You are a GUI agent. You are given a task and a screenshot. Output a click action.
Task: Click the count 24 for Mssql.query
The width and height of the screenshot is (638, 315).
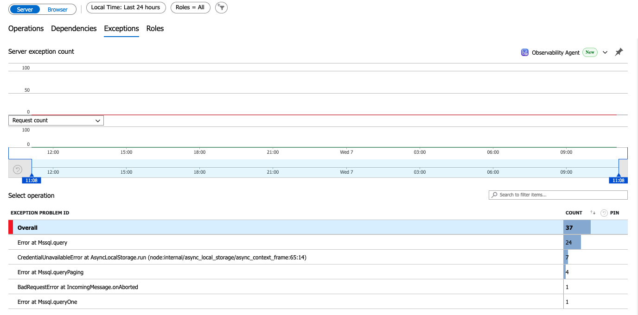[569, 243]
